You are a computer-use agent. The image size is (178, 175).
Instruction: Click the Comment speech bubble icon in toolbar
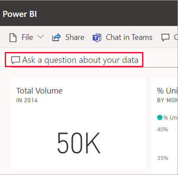pos(165,38)
